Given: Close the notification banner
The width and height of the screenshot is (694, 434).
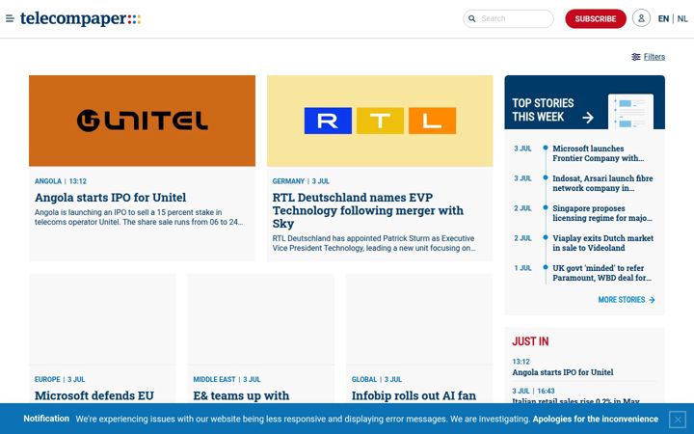Looking at the screenshot, I should click(x=678, y=419).
